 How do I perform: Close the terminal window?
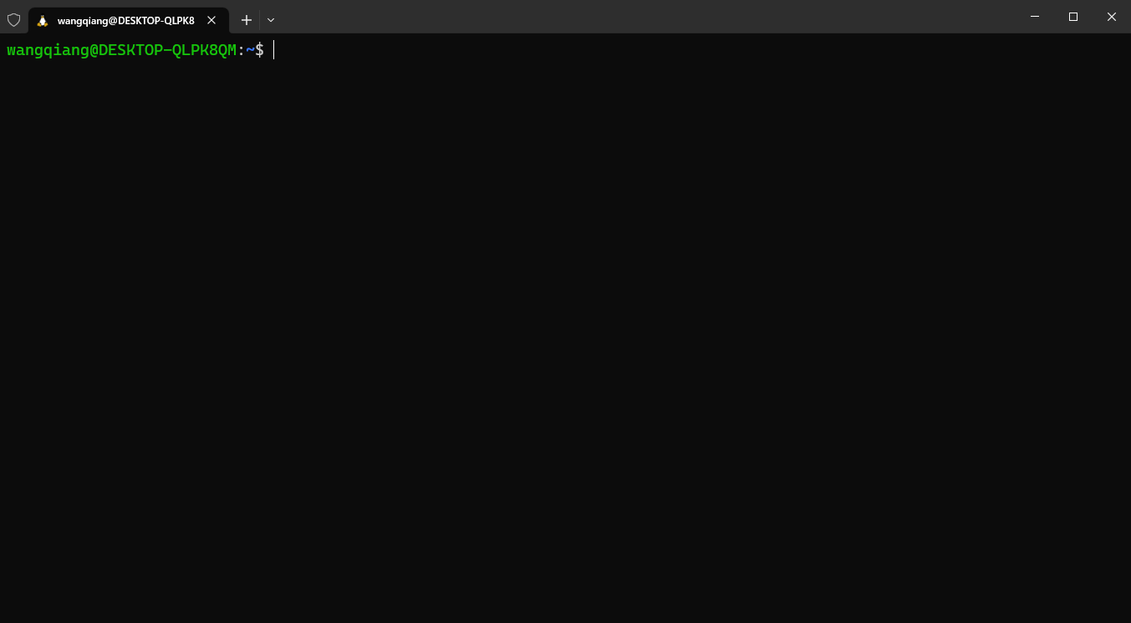pos(1112,17)
